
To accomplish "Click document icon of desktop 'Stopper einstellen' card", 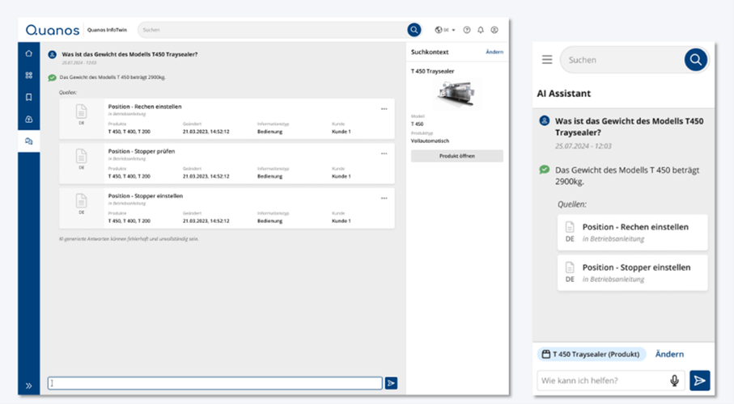I will tap(82, 200).
